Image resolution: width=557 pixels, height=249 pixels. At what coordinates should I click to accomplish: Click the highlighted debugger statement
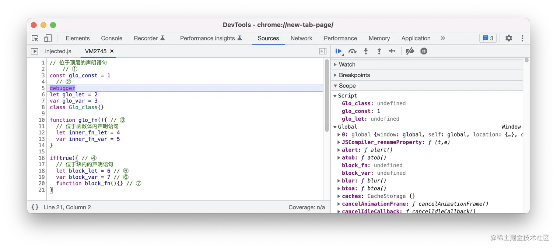tap(62, 88)
